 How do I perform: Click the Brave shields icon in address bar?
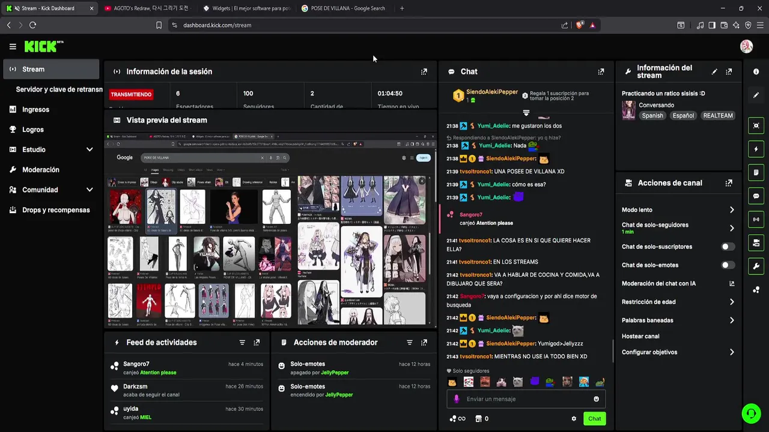point(579,25)
